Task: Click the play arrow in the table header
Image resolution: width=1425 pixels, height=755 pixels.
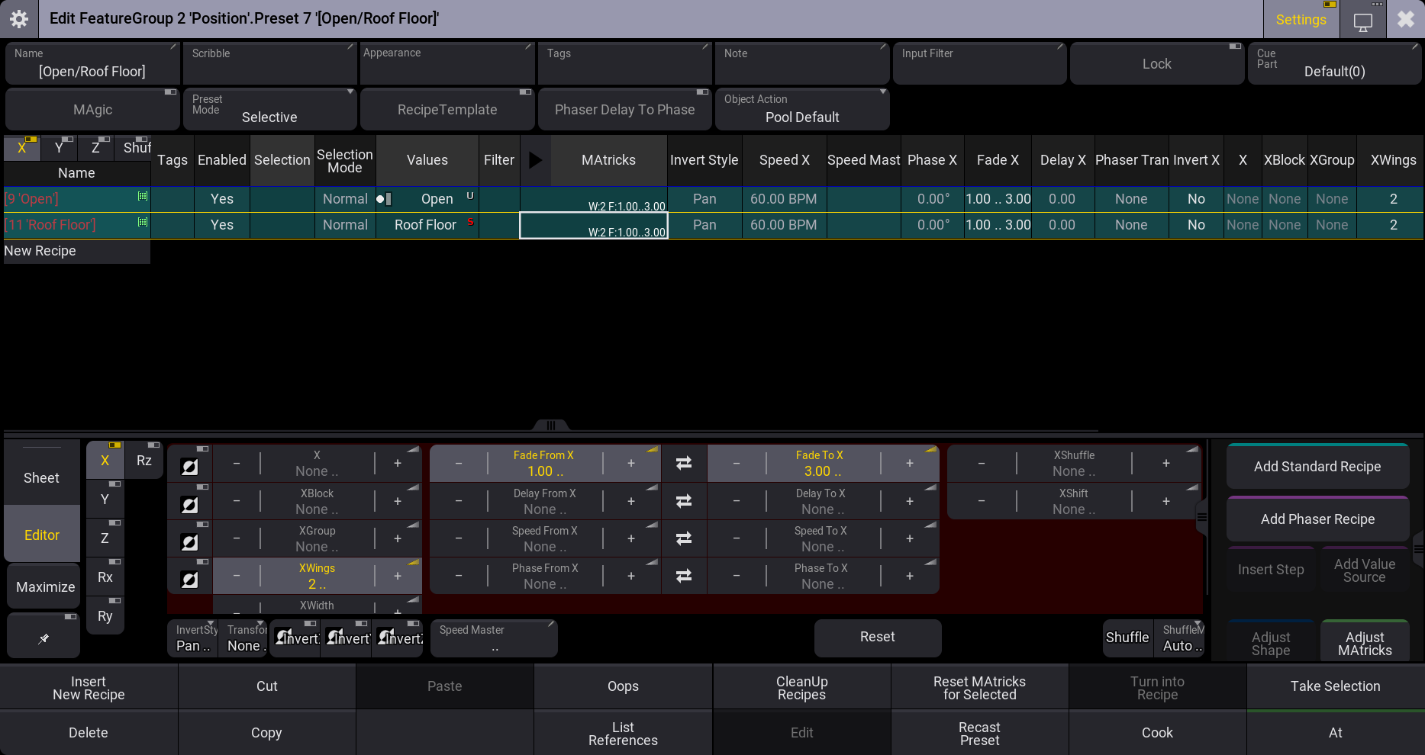Action: click(535, 160)
